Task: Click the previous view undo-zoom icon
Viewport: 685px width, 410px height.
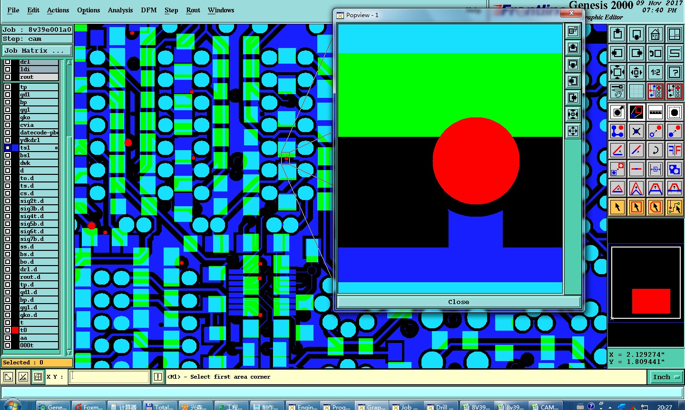Action: 656,53
